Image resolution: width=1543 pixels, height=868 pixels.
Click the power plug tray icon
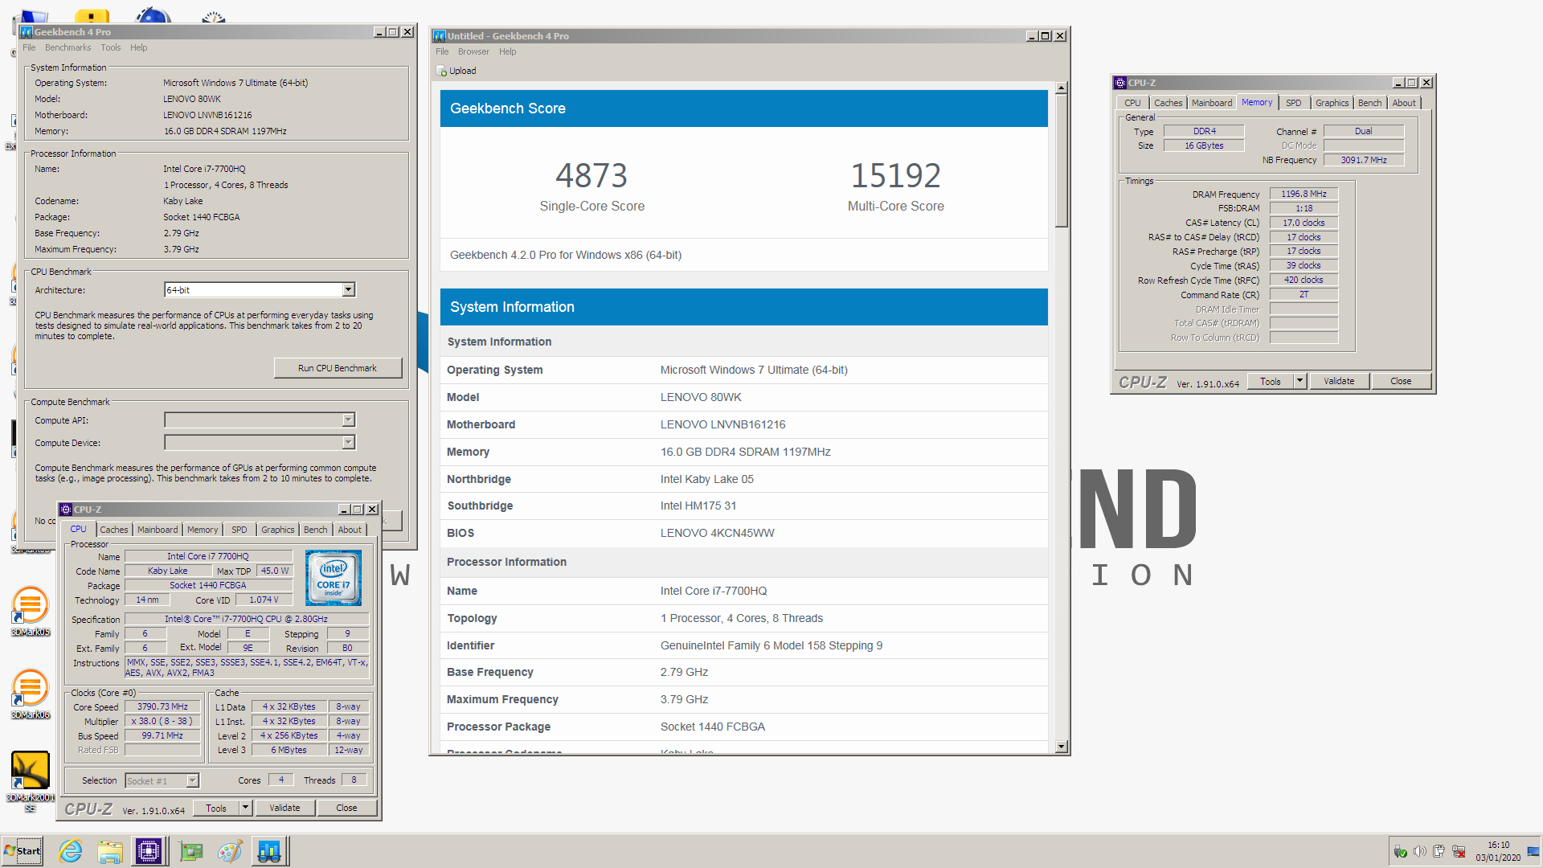click(x=1439, y=852)
